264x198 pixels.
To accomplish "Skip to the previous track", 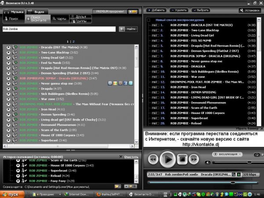I will (153, 159).
